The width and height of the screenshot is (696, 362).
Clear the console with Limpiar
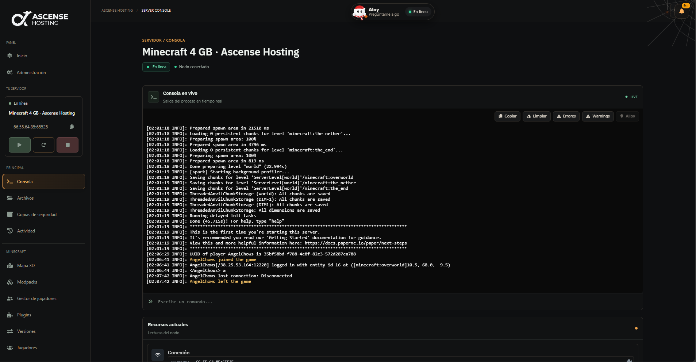(x=537, y=116)
